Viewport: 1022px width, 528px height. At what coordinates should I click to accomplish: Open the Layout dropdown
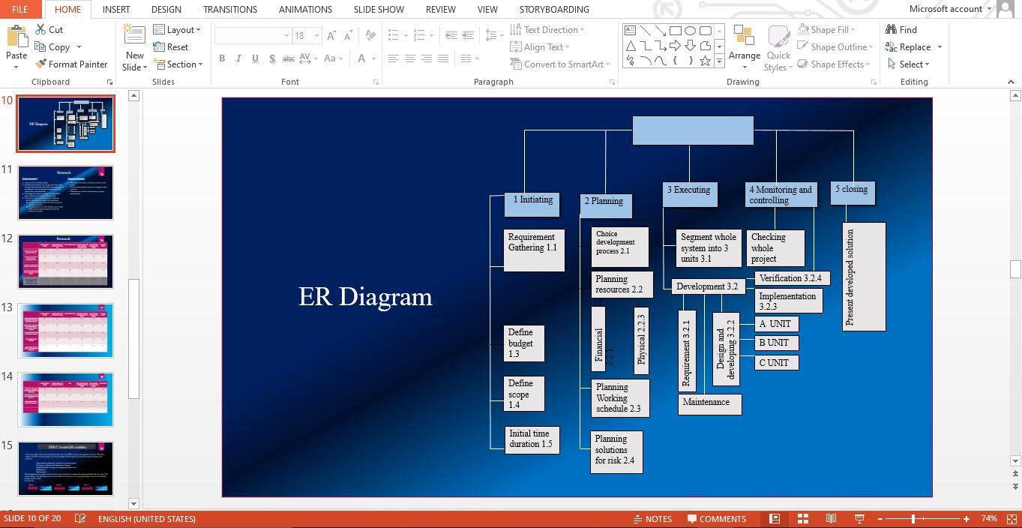[178, 29]
